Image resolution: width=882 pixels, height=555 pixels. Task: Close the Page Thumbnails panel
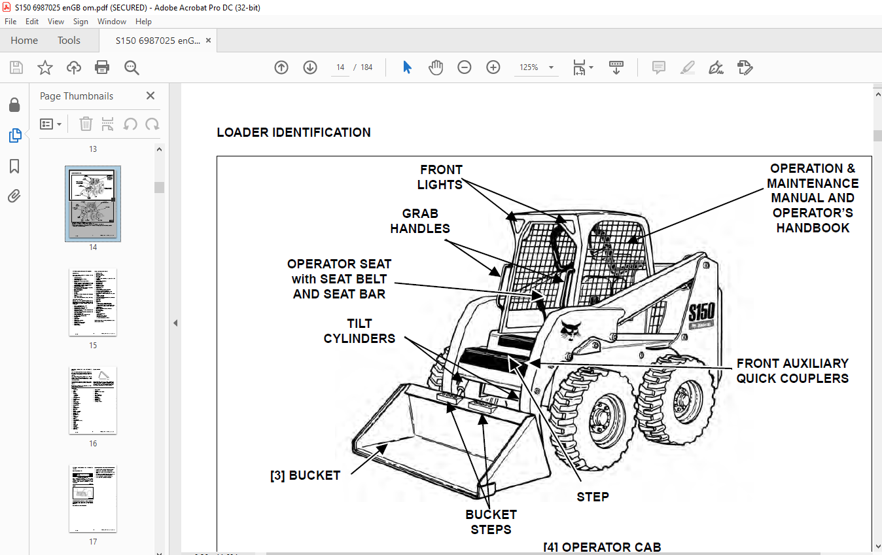coord(150,96)
